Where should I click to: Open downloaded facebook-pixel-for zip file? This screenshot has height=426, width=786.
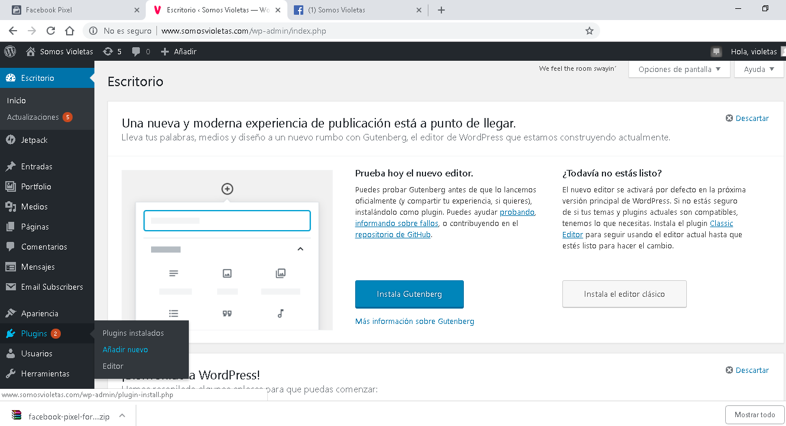(61, 416)
